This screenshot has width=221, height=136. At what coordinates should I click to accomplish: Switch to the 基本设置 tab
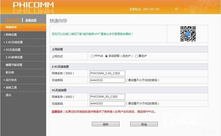click(12, 20)
